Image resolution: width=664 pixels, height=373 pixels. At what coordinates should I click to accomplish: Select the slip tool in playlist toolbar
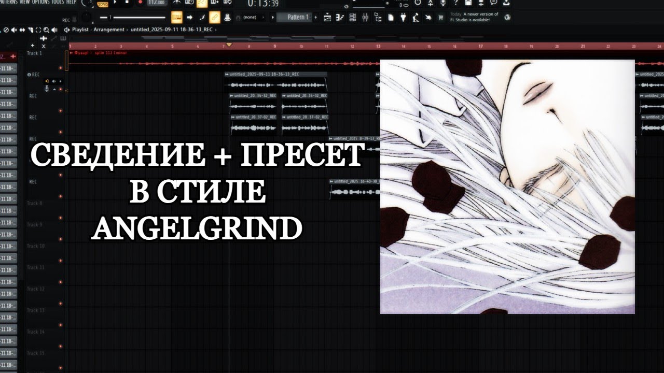pyautogui.click(x=22, y=30)
